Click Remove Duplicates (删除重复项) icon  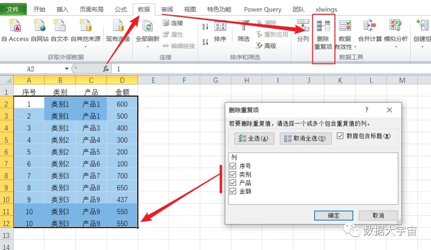323,26
